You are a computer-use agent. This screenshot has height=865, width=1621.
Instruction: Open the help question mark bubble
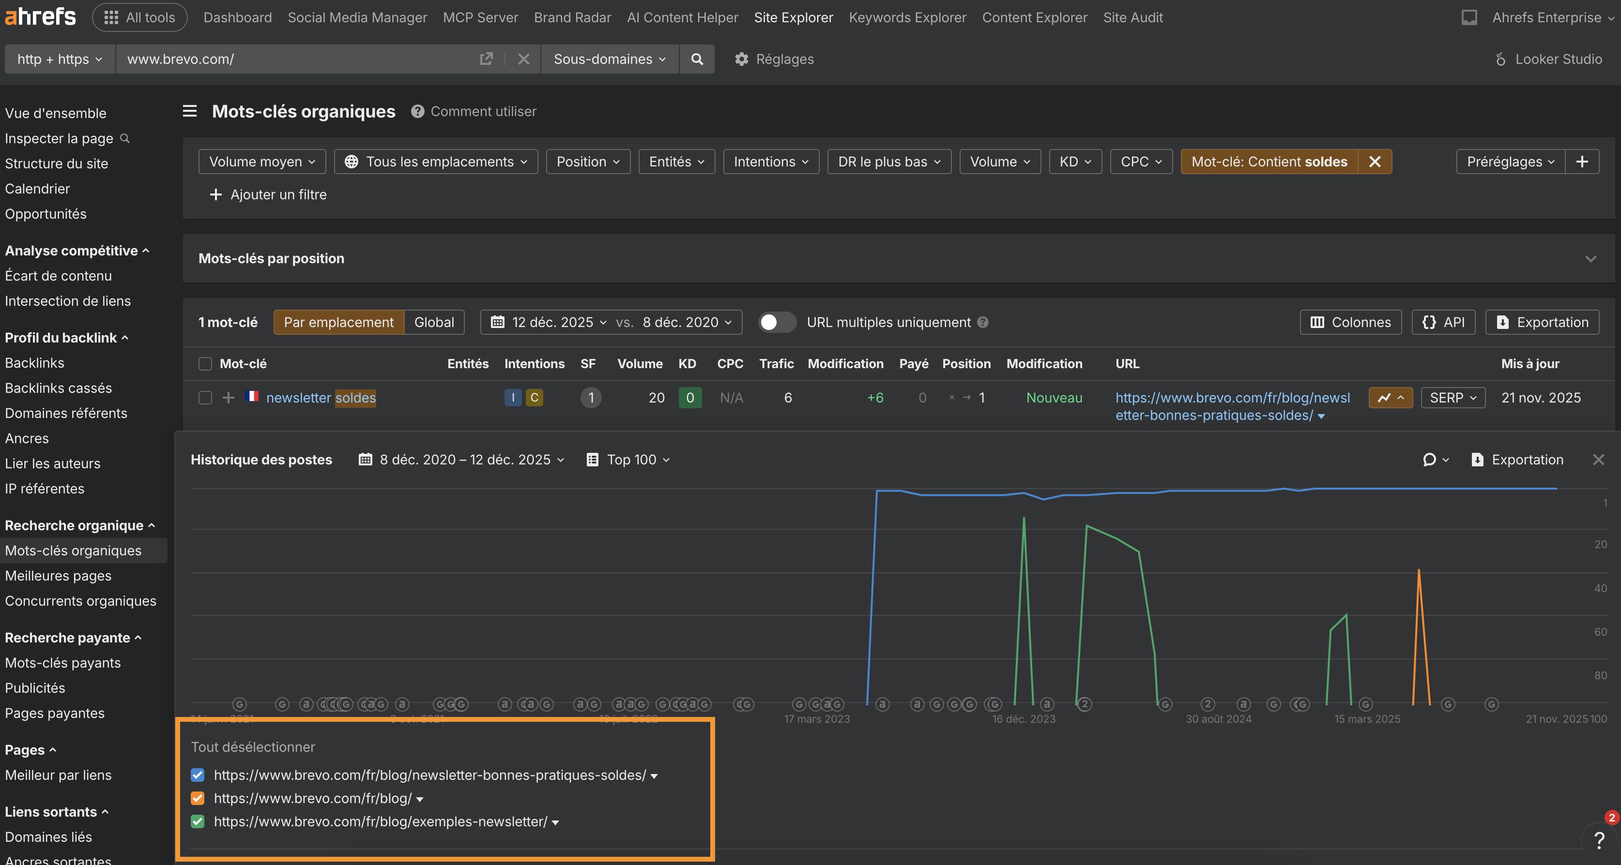click(x=1599, y=840)
